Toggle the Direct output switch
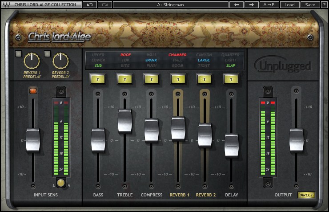Viewport: 329px width, 212px height. (306, 195)
